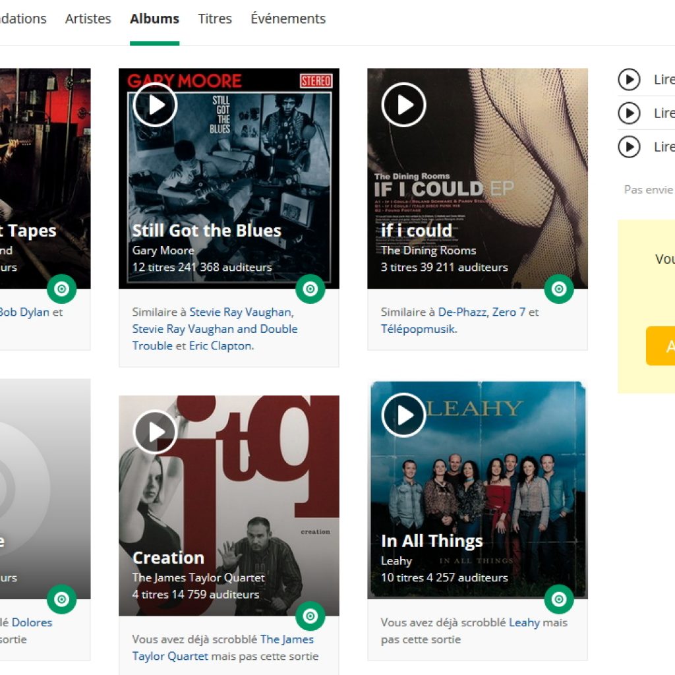Visit The Dining Rooms artist name on card
This screenshot has height=675, width=675.
(428, 250)
